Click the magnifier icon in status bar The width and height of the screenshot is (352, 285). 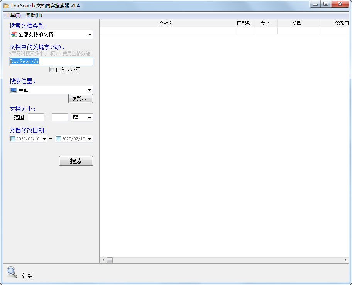[x=12, y=272]
